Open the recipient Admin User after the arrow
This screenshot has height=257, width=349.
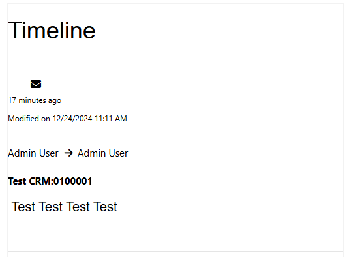click(x=102, y=153)
